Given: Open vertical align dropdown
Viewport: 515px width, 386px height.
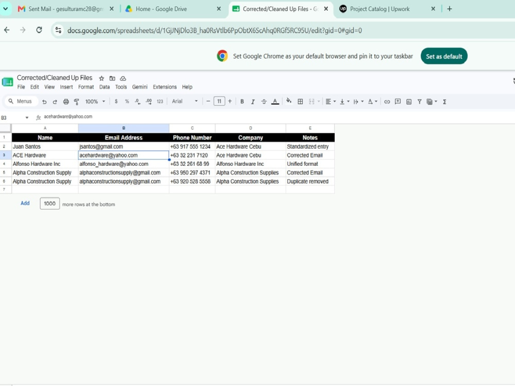Looking at the screenshot, I should (x=345, y=102).
